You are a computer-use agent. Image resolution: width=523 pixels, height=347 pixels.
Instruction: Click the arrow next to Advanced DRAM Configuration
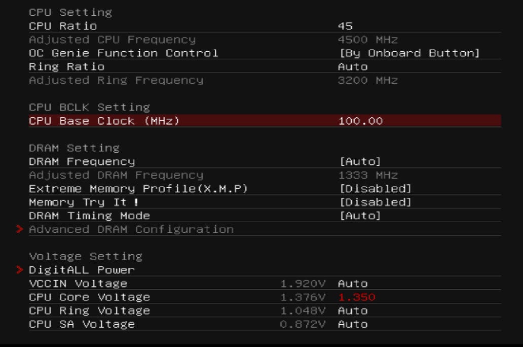coord(20,229)
